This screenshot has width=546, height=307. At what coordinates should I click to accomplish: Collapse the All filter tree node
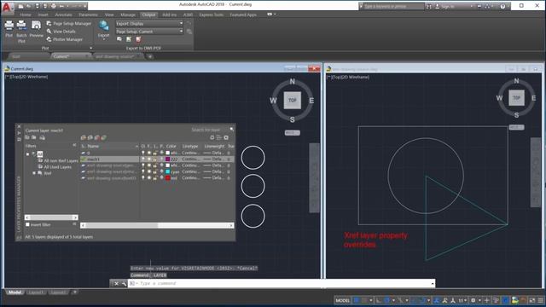[x=28, y=153]
